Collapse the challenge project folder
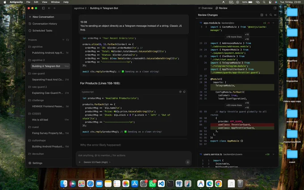 coord(36,100)
